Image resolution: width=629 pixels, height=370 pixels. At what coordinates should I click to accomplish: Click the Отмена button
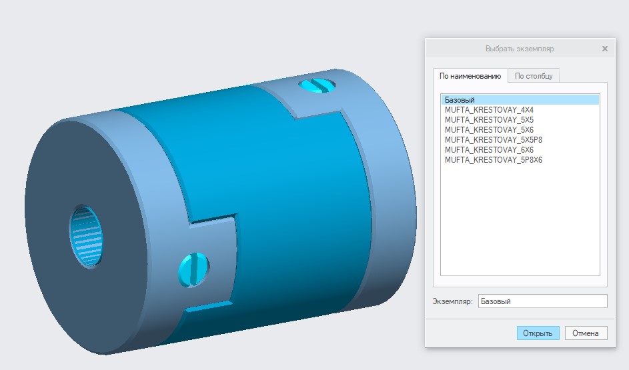point(586,333)
